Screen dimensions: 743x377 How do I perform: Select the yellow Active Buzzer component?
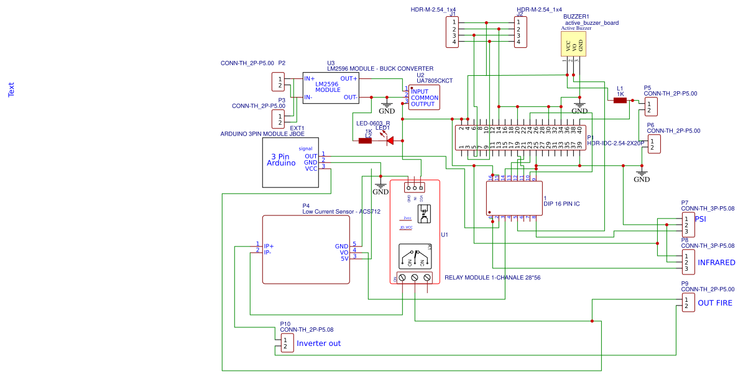pyautogui.click(x=573, y=44)
